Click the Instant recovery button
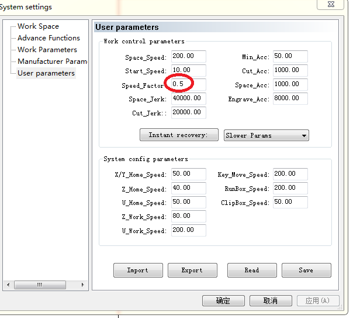This screenshot has height=318, width=360. pyautogui.click(x=179, y=135)
